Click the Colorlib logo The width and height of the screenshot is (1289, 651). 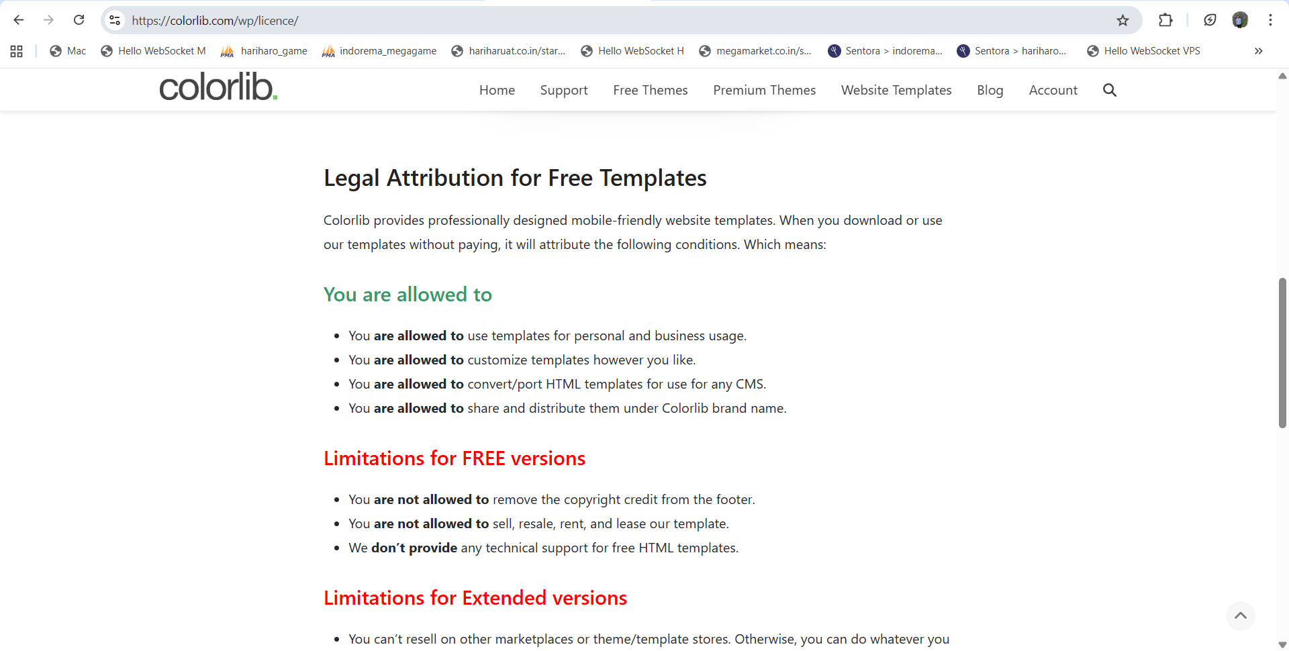[218, 87]
